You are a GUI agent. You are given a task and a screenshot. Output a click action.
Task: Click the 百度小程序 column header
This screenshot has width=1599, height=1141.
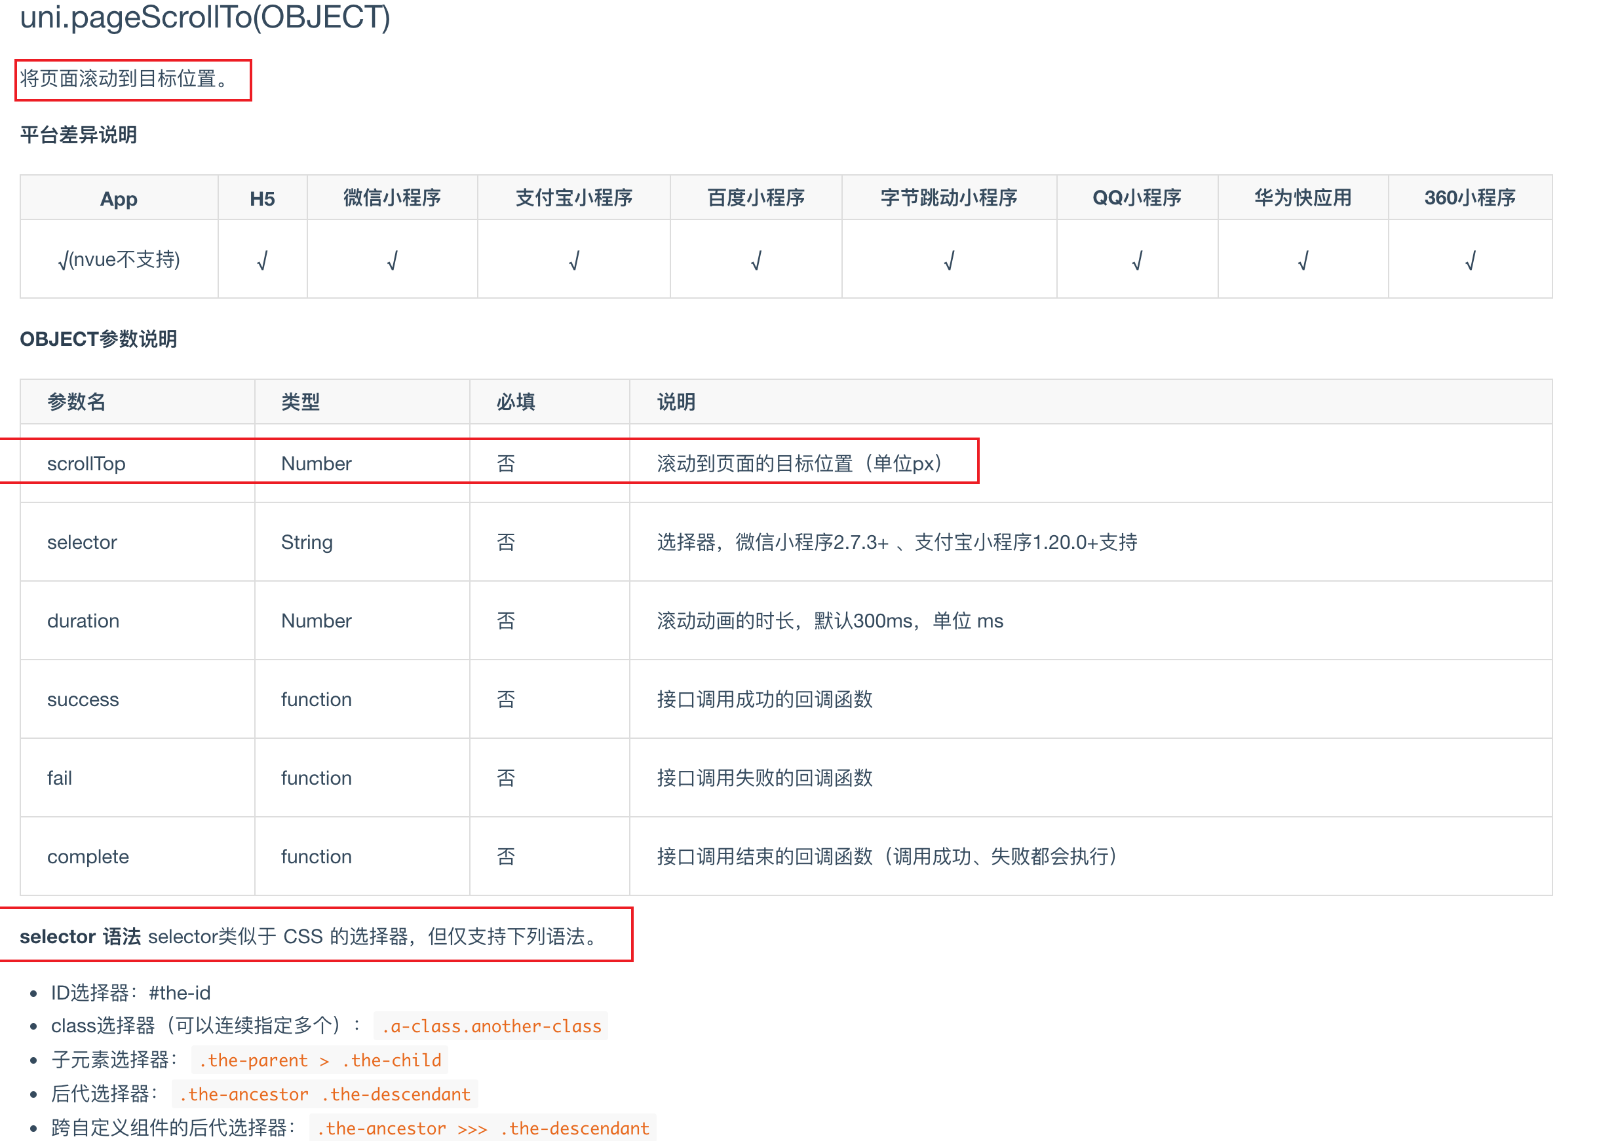point(756,198)
